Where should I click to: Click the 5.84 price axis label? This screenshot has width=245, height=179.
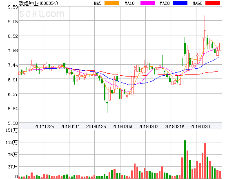(x=13, y=109)
